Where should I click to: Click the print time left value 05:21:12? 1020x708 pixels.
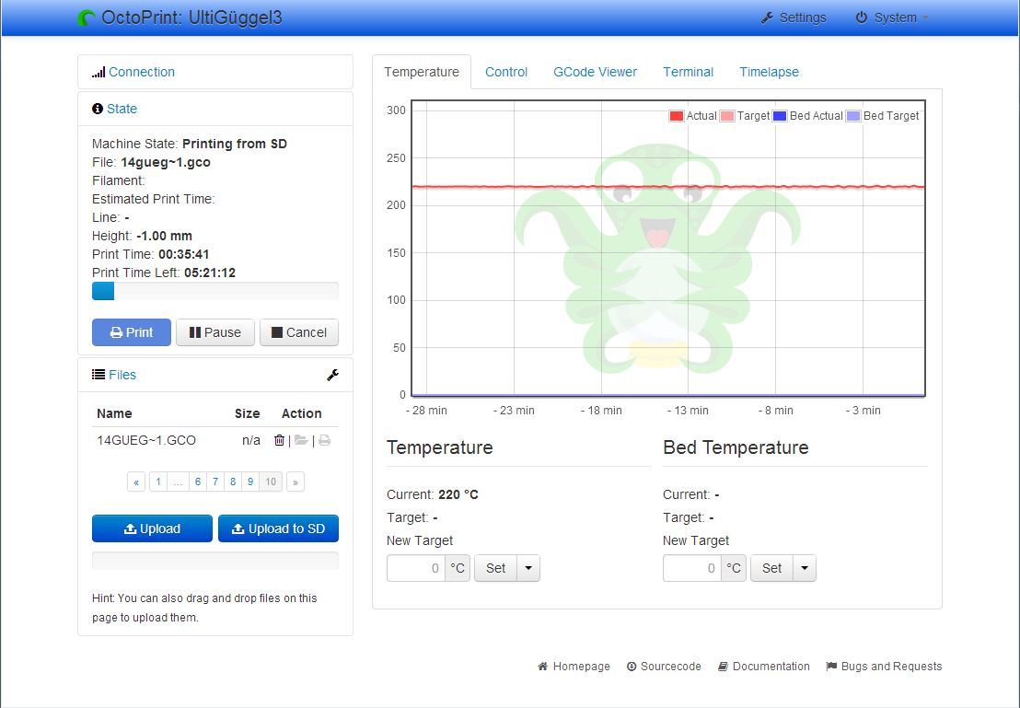[210, 273]
